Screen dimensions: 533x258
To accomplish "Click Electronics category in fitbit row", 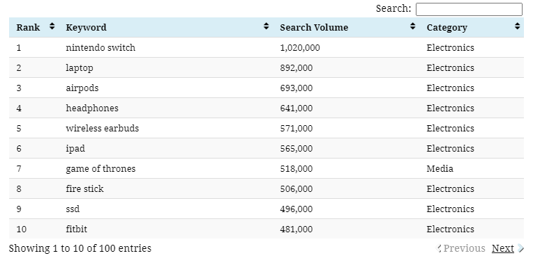I will pos(451,229).
